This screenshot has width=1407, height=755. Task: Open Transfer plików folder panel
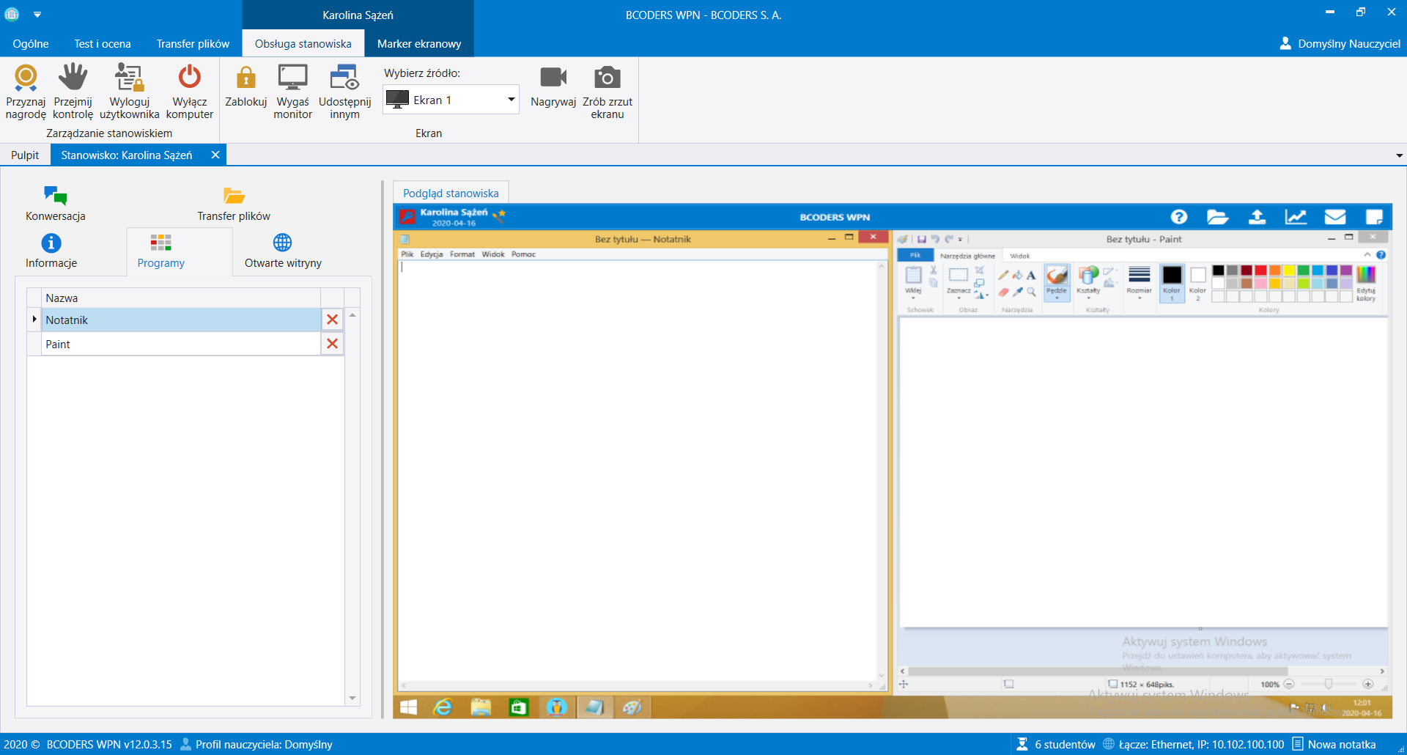[234, 203]
